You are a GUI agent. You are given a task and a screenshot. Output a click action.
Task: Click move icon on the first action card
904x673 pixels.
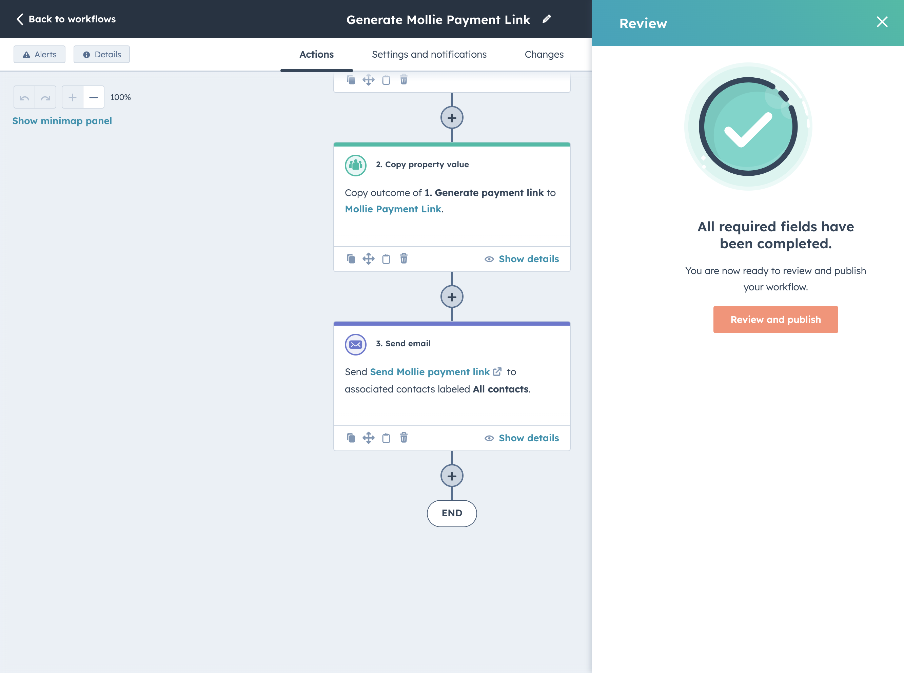(369, 80)
